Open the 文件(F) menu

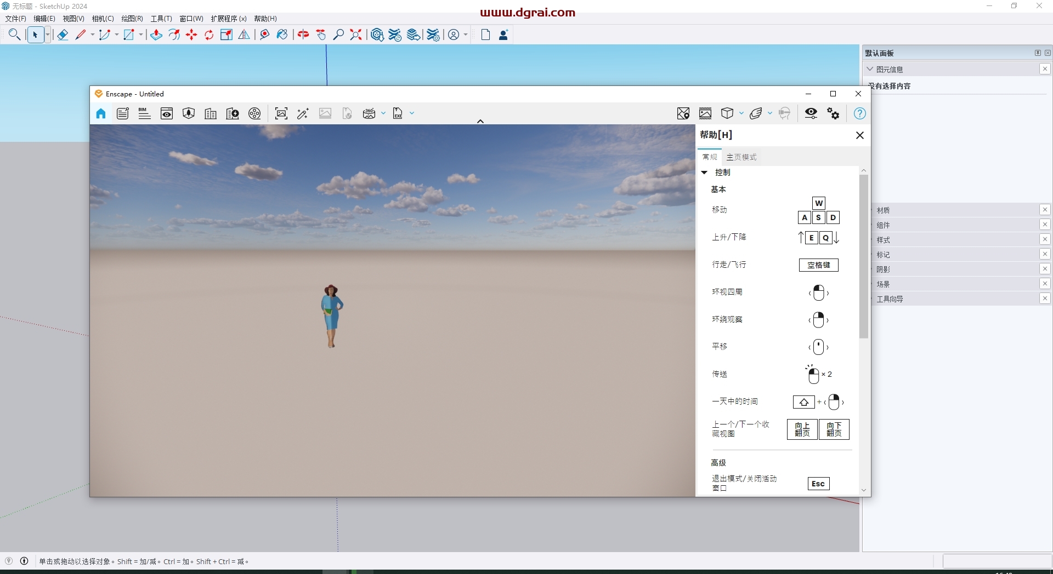(16, 19)
